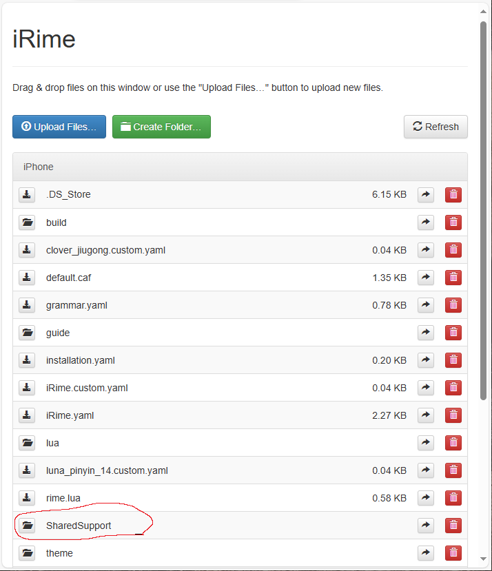Delete the guide folder
This screenshot has height=571, width=492.
point(453,333)
